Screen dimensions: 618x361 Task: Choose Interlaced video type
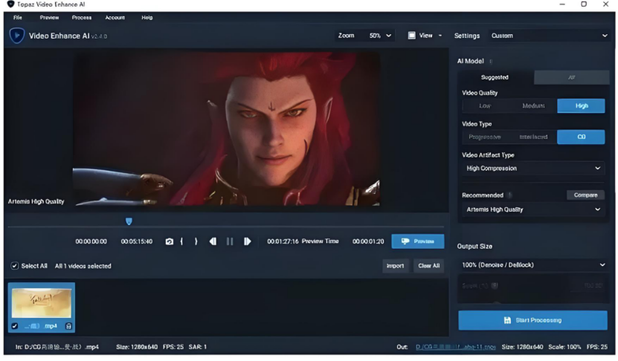pyautogui.click(x=533, y=137)
